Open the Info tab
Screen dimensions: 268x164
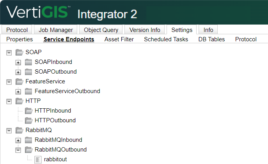(208, 30)
